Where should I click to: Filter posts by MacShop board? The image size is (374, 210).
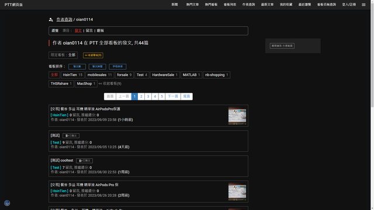pos(86,83)
